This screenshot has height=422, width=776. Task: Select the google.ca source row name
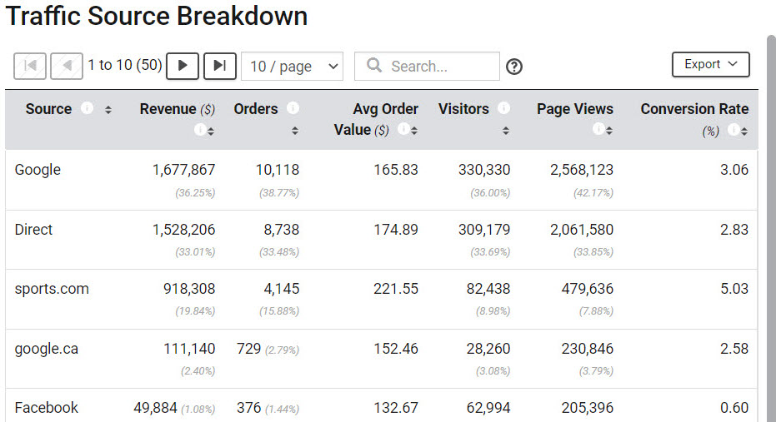click(x=47, y=349)
